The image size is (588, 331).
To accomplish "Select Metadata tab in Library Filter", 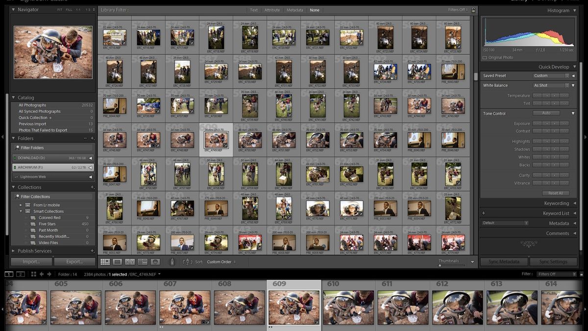I will 295,10.
